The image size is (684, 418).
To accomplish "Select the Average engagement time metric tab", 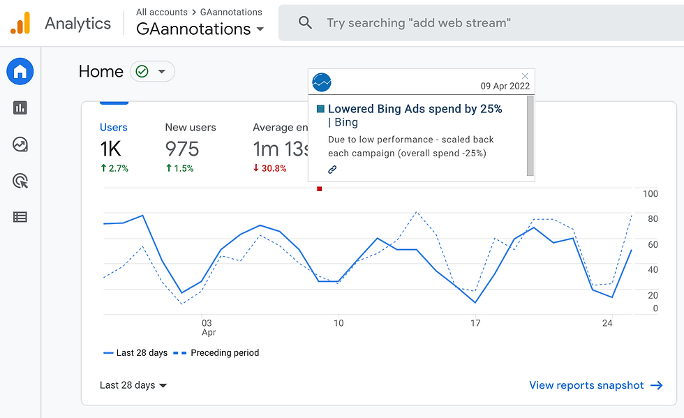I will [281, 147].
